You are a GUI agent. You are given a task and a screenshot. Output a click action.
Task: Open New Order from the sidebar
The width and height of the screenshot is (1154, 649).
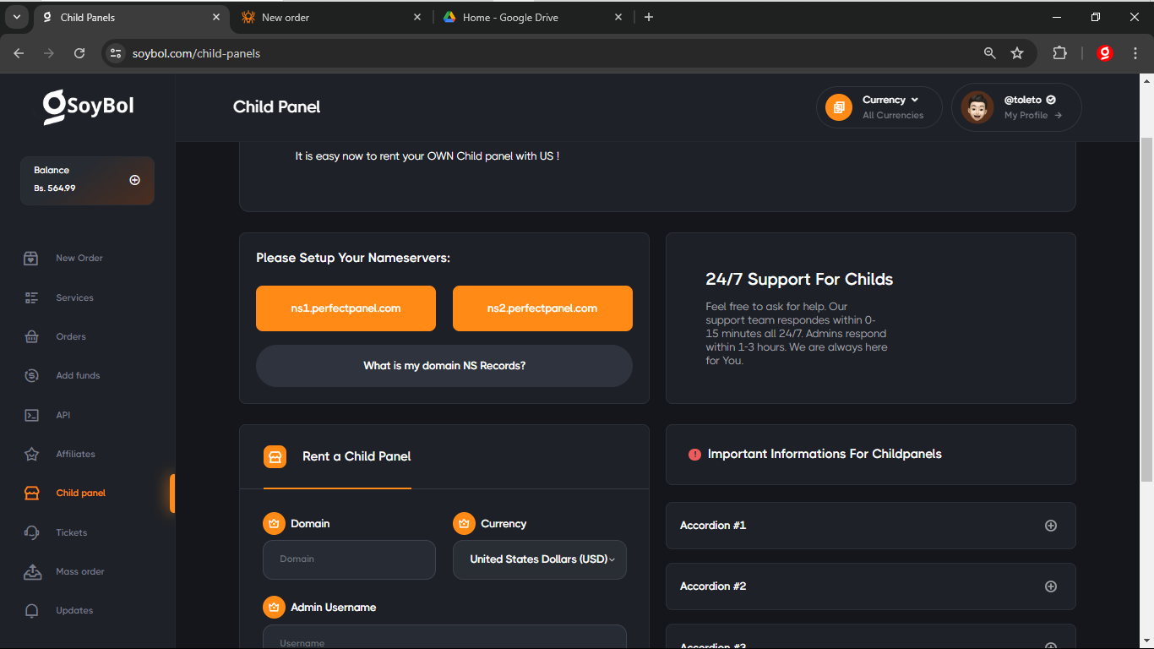tap(79, 259)
